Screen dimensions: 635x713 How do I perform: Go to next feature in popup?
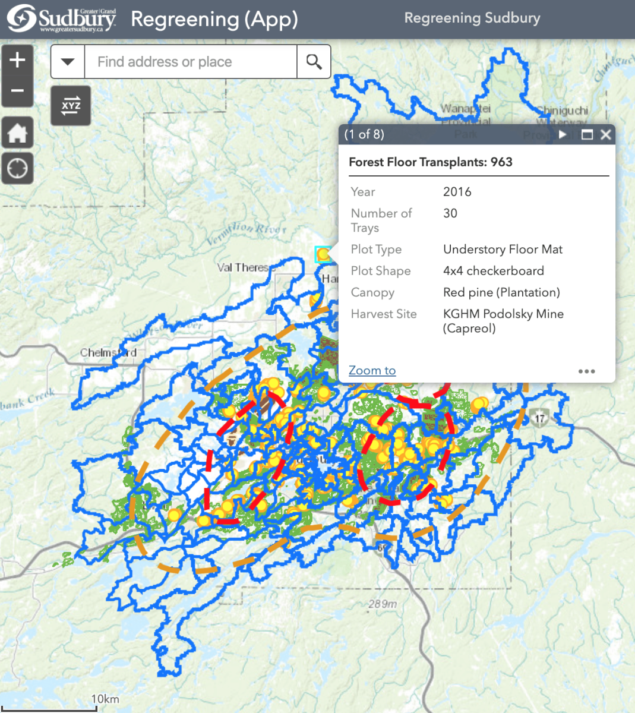pos(562,134)
